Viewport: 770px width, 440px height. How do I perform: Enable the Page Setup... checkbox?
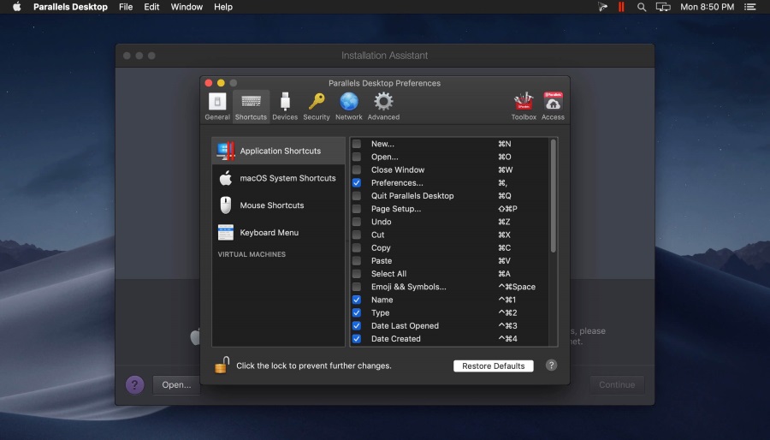pos(357,209)
